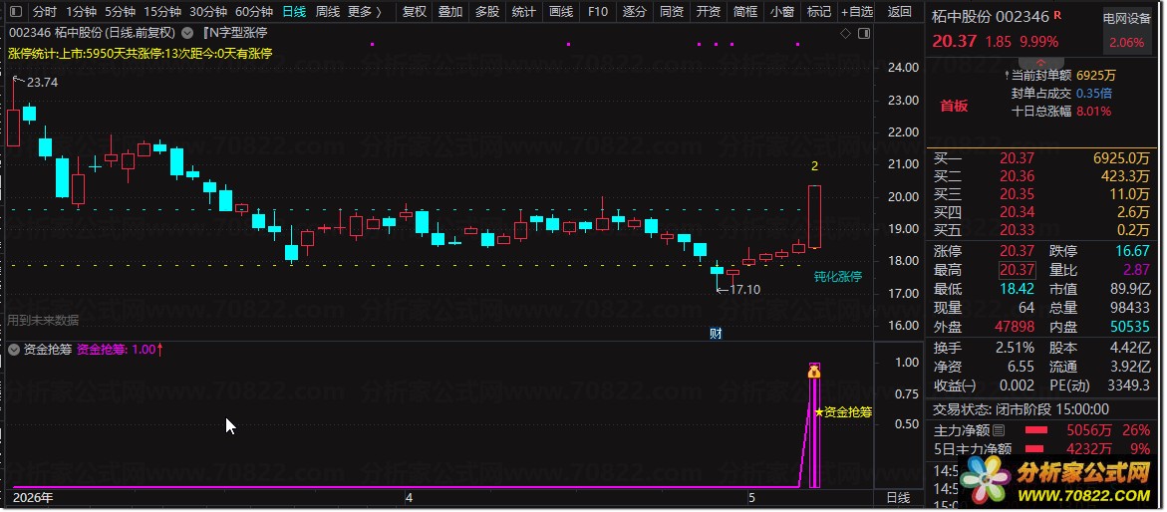The height and width of the screenshot is (512, 1167).
Task: Click the 复权 adjustment button
Action: click(415, 11)
